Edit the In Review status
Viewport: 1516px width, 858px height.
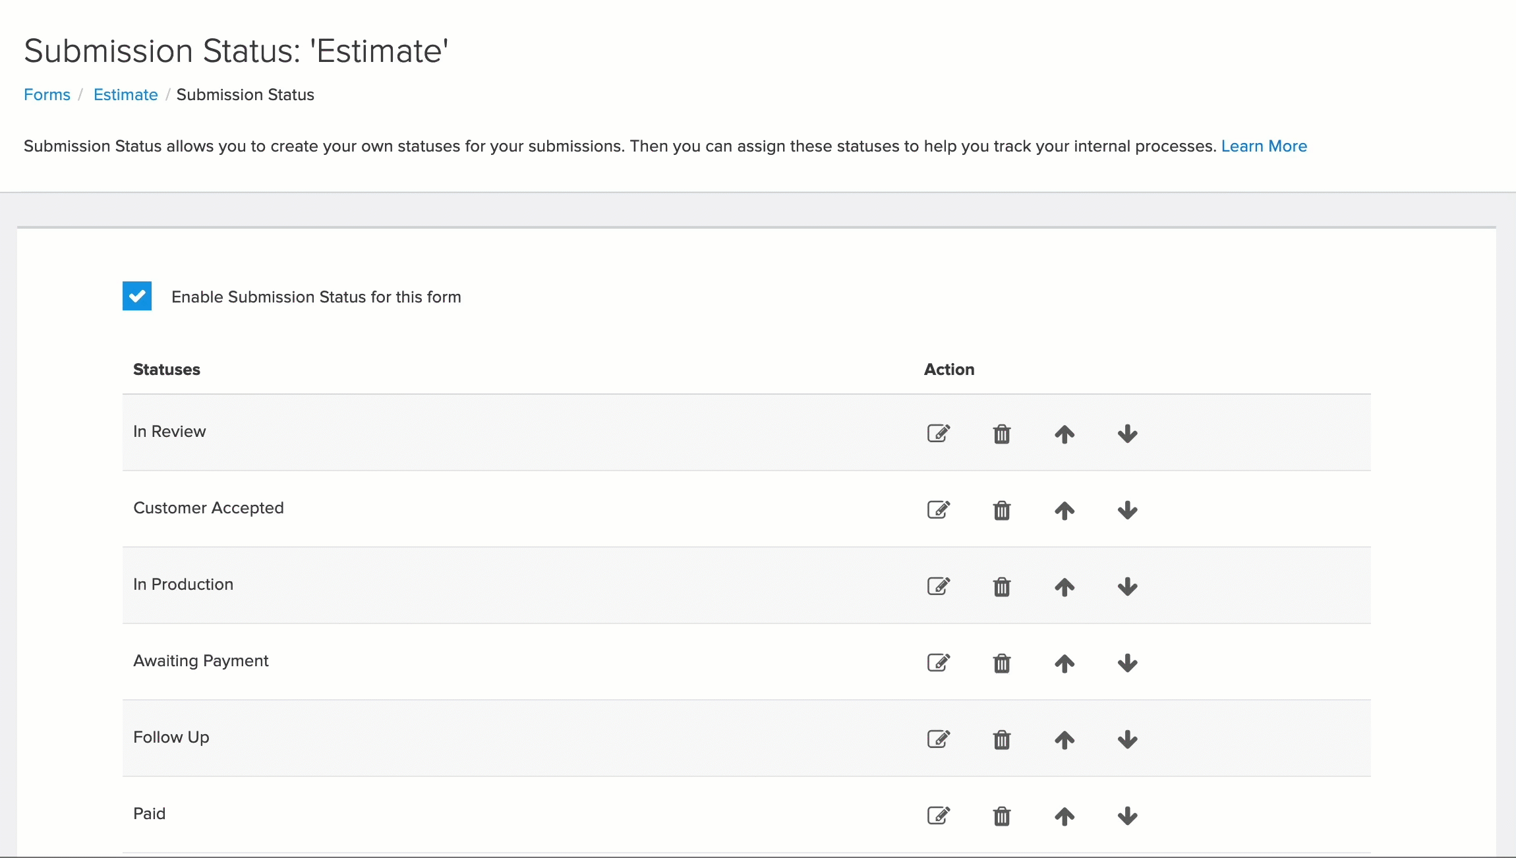coord(939,433)
